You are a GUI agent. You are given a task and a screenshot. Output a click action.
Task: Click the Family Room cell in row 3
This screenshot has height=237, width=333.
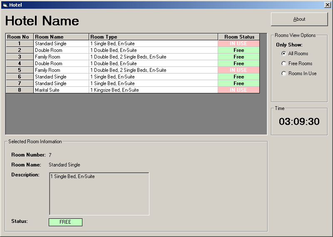(x=61, y=57)
